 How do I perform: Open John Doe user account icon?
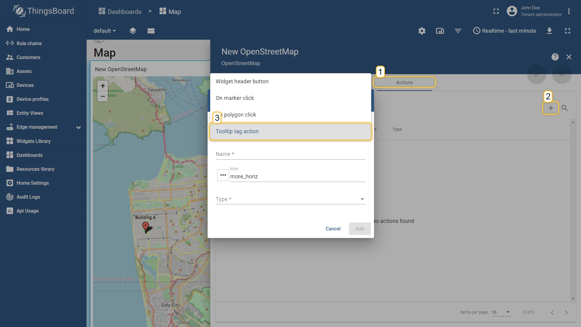point(512,11)
